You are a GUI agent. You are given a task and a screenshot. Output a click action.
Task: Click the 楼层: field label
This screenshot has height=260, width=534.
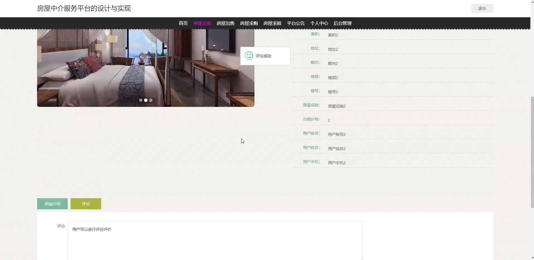pyautogui.click(x=315, y=77)
